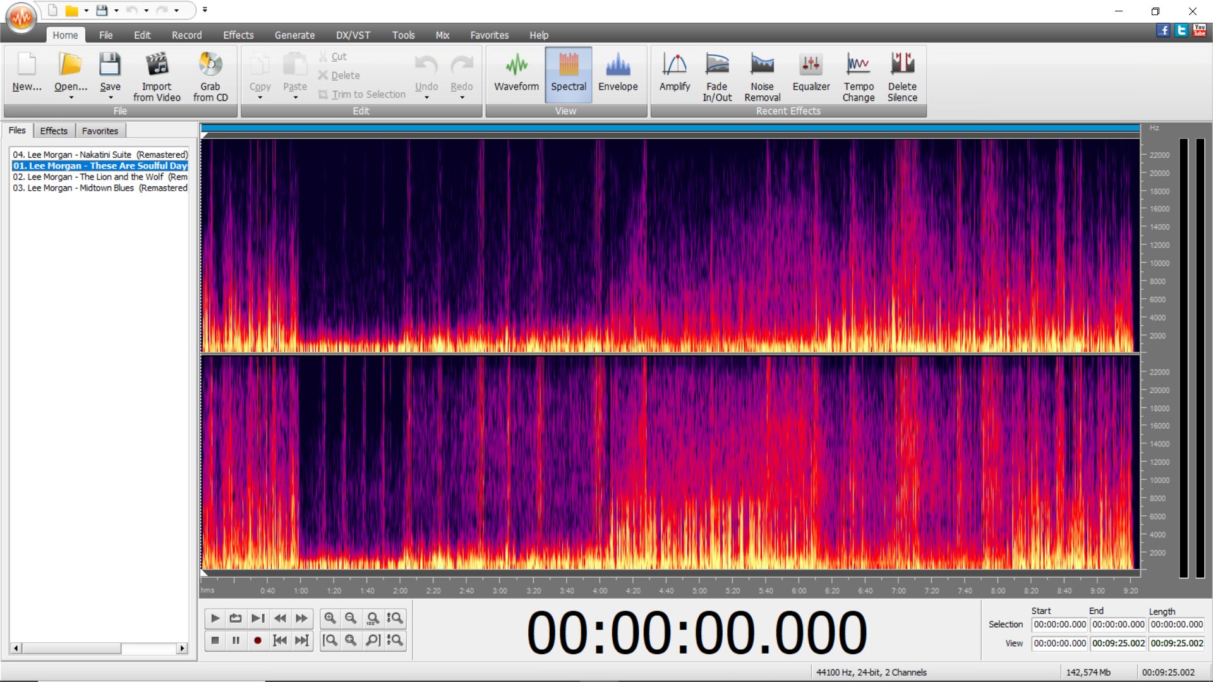Expand the Save dropdown arrow
Screen dimensions: 1213x682
tap(111, 98)
